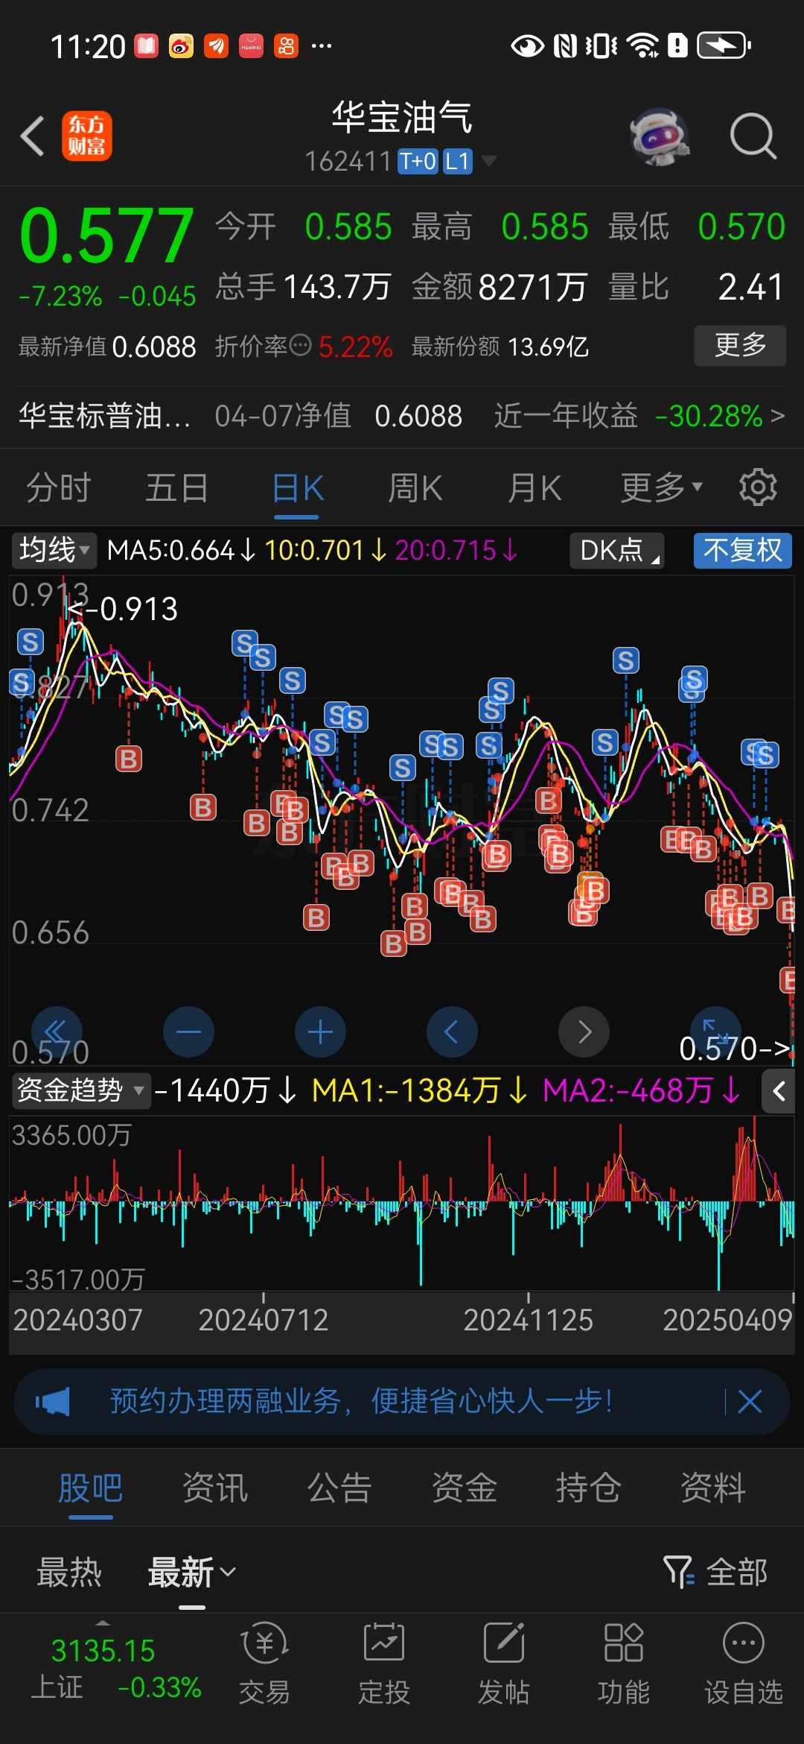The height and width of the screenshot is (1744, 804).
Task: Select the 最热 posts filter
Action: [x=69, y=1573]
